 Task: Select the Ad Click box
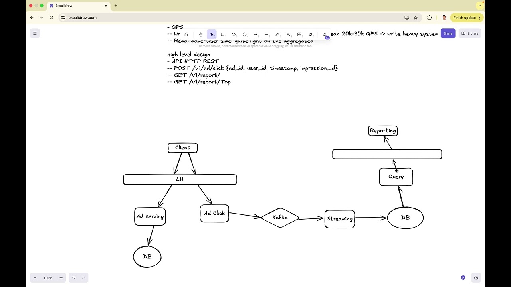coord(214,214)
